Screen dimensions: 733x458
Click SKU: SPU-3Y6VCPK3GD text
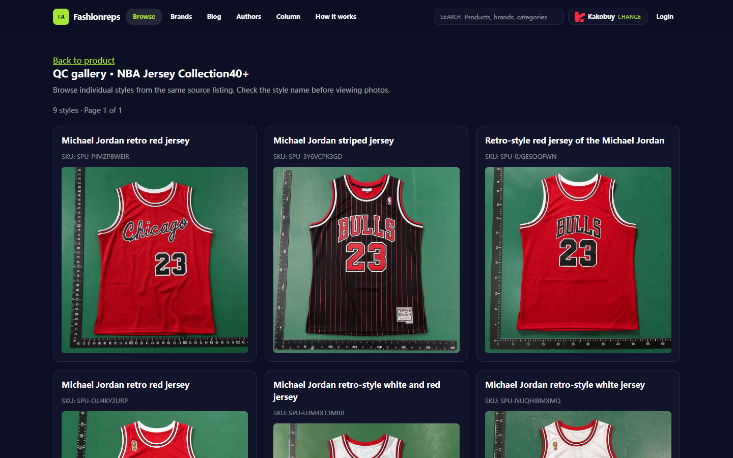click(307, 157)
